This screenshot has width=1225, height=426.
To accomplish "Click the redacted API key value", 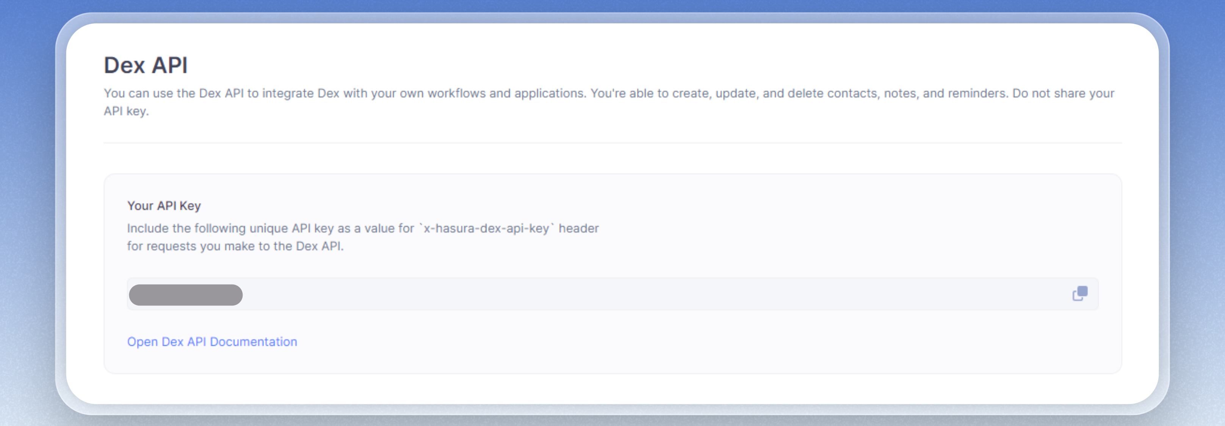I will click(x=185, y=295).
